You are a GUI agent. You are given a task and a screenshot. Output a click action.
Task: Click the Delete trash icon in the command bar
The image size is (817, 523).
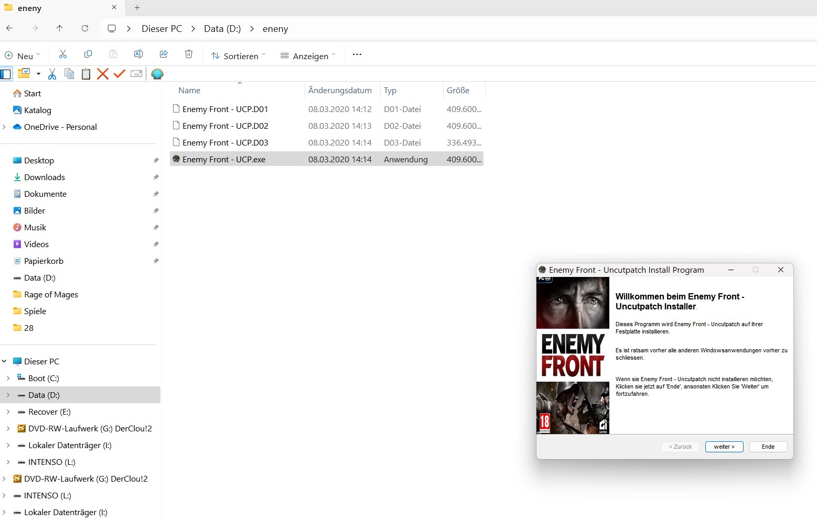click(189, 54)
